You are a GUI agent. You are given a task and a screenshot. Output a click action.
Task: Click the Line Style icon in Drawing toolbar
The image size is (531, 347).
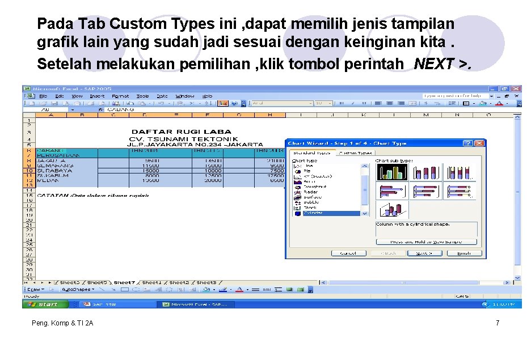[x=256, y=289]
